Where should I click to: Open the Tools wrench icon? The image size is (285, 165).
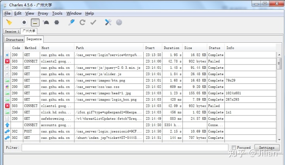[108, 22]
